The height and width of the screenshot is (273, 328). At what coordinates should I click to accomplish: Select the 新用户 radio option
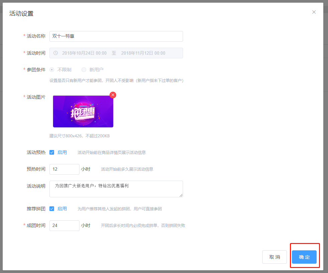click(84, 70)
